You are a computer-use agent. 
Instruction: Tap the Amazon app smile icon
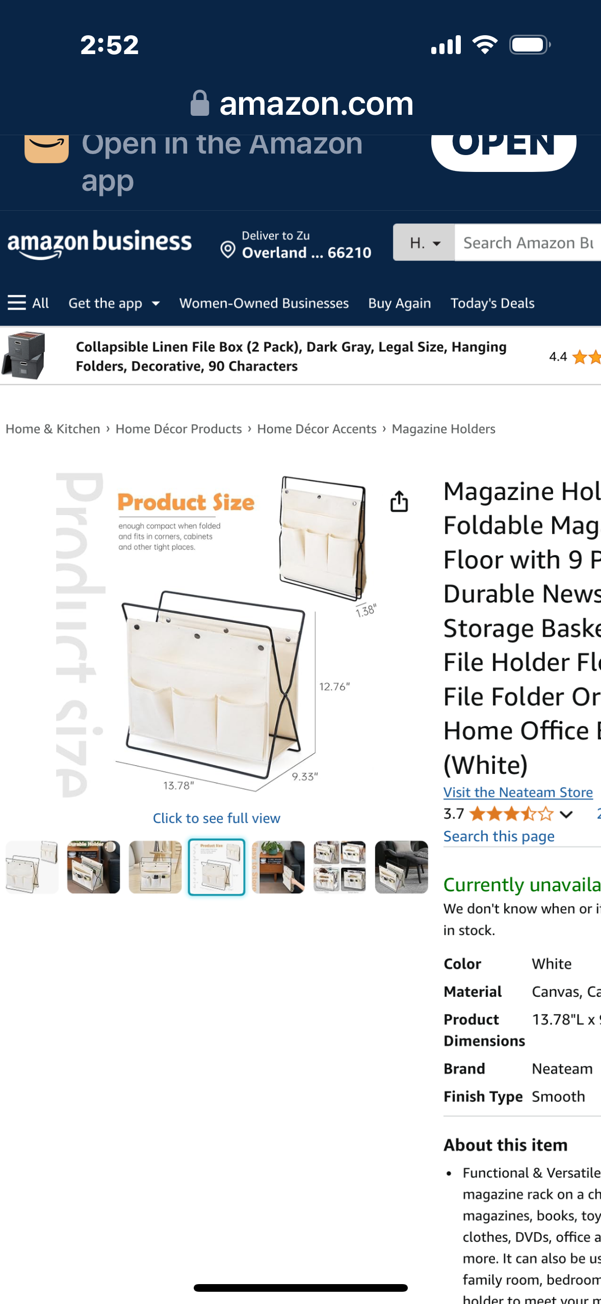[x=46, y=148]
